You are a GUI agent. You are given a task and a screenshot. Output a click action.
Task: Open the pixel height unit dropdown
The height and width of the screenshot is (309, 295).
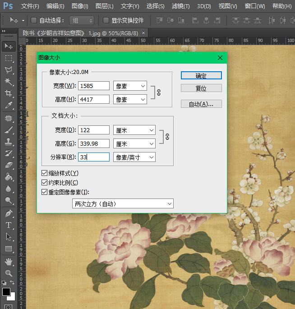point(130,99)
